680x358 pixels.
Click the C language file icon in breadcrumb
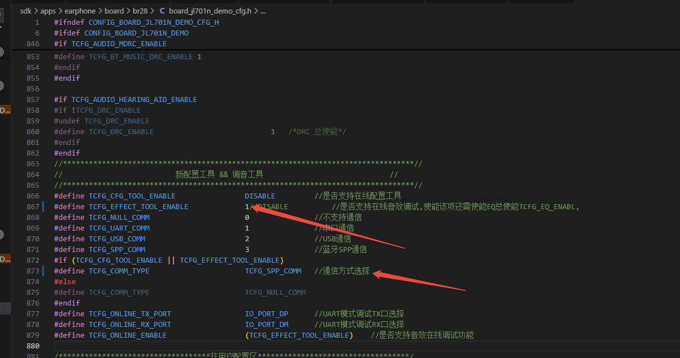163,11
